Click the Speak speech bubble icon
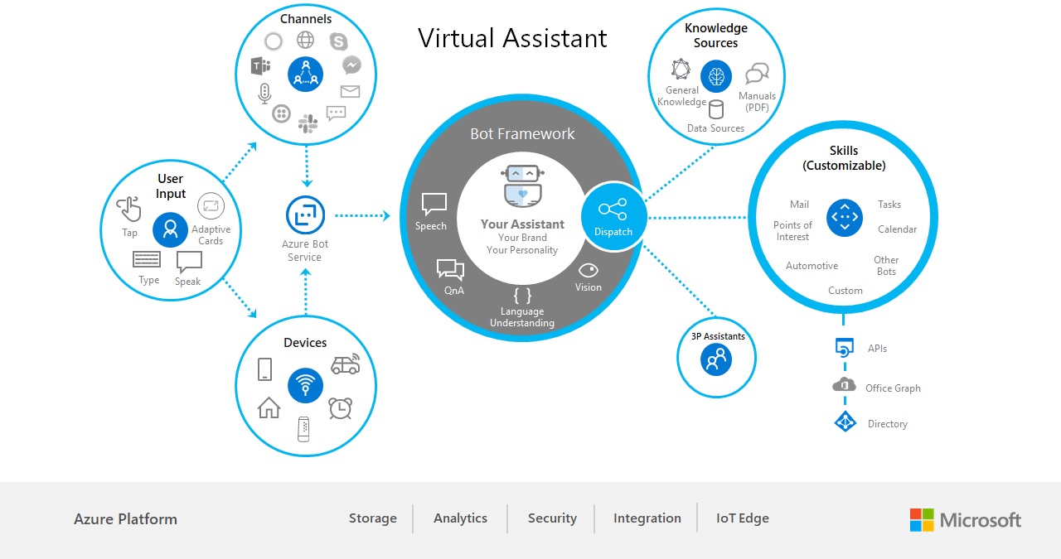The width and height of the screenshot is (1061, 559). click(x=189, y=263)
